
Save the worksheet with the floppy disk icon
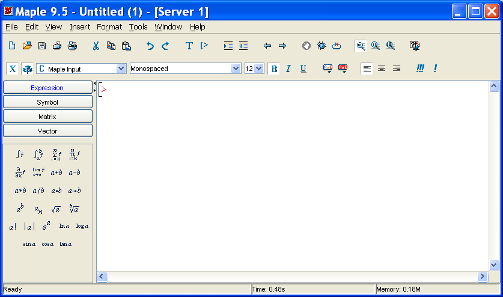[x=42, y=46]
